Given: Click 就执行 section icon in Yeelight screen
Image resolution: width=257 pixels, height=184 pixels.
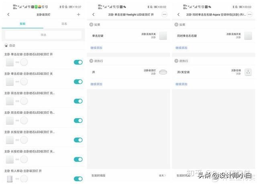Looking at the screenshot, I should coord(91,61).
